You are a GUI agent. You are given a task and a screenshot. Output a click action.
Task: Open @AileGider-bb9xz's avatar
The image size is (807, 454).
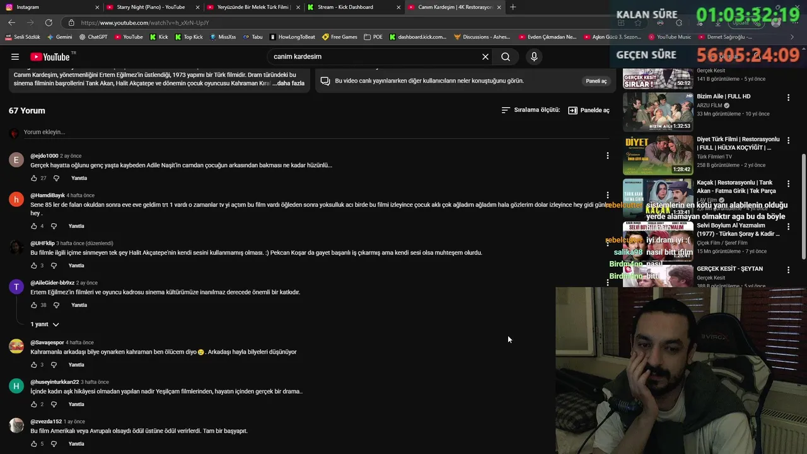(x=16, y=287)
